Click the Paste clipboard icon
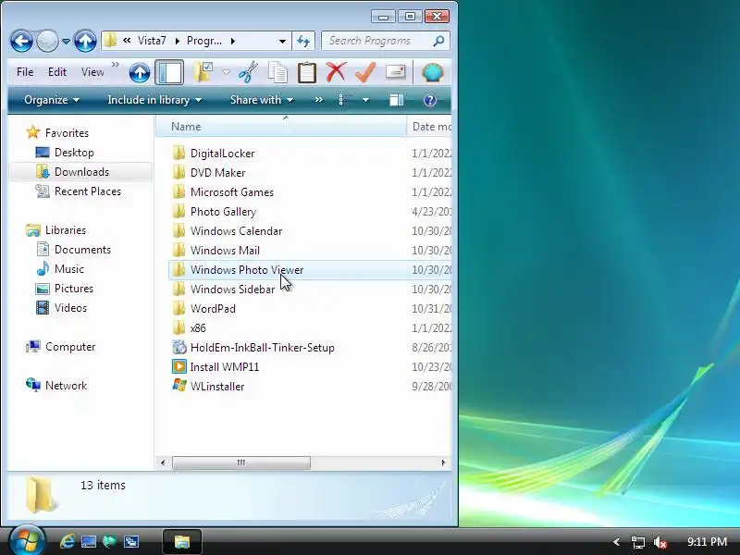 pos(307,73)
